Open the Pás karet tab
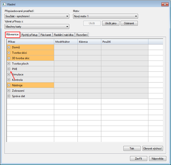 tap(46, 35)
